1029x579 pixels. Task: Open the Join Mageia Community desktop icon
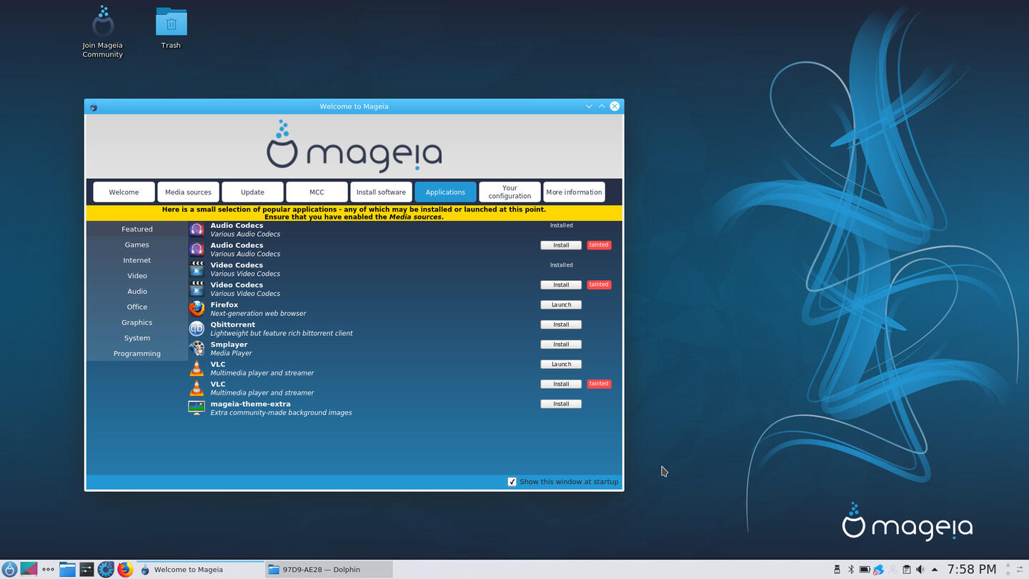point(102,32)
